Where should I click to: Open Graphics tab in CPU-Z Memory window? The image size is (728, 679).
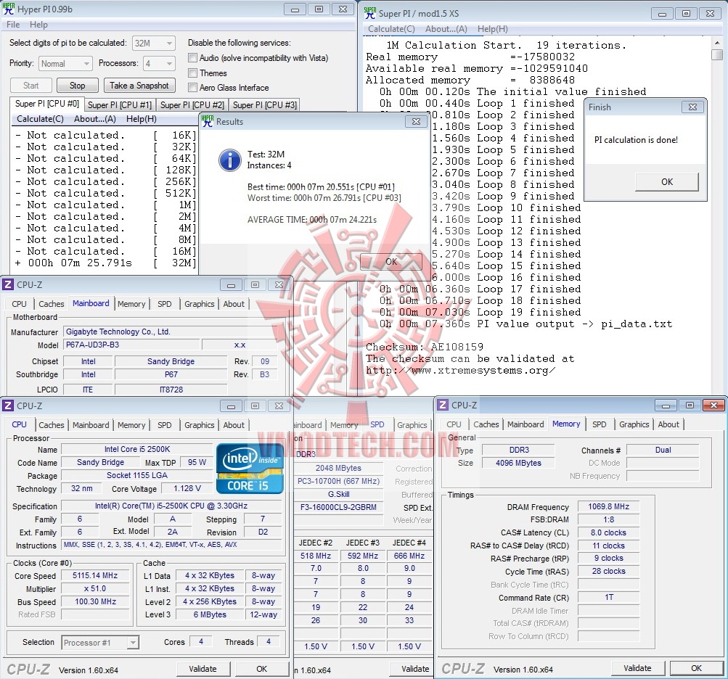(x=634, y=424)
